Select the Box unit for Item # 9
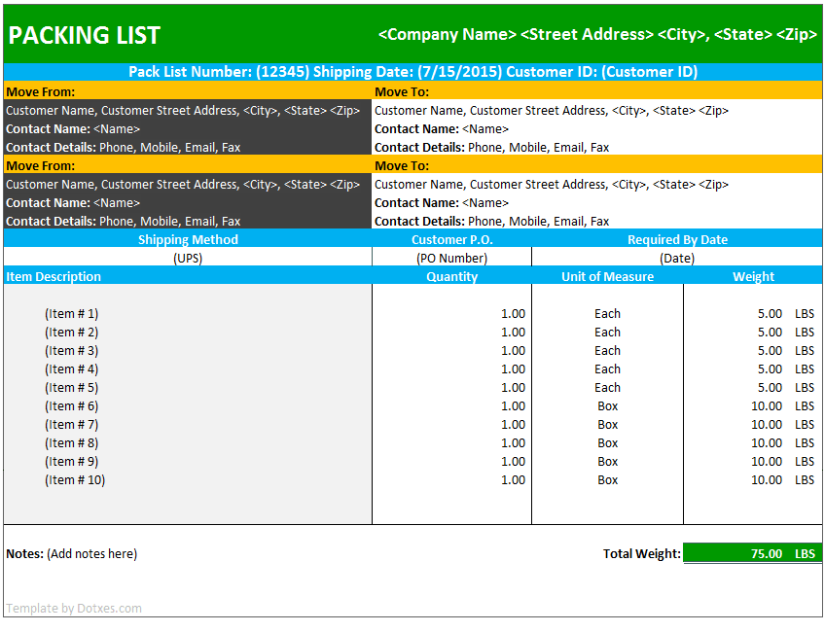Viewport: 825px width, 632px height. tap(608, 462)
